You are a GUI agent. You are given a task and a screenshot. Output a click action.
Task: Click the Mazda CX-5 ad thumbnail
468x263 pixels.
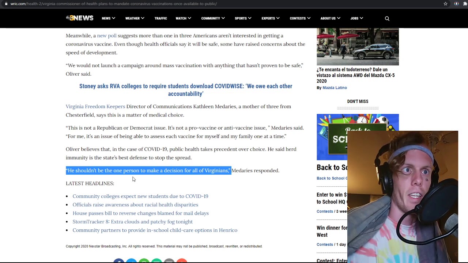click(358, 47)
